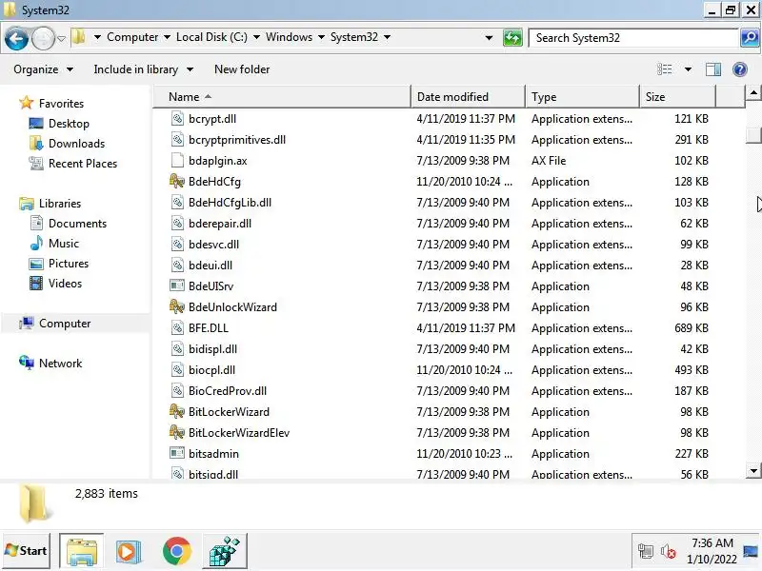Select the BitLockerWizardElev application icon
This screenshot has width=762, height=571.
click(177, 433)
